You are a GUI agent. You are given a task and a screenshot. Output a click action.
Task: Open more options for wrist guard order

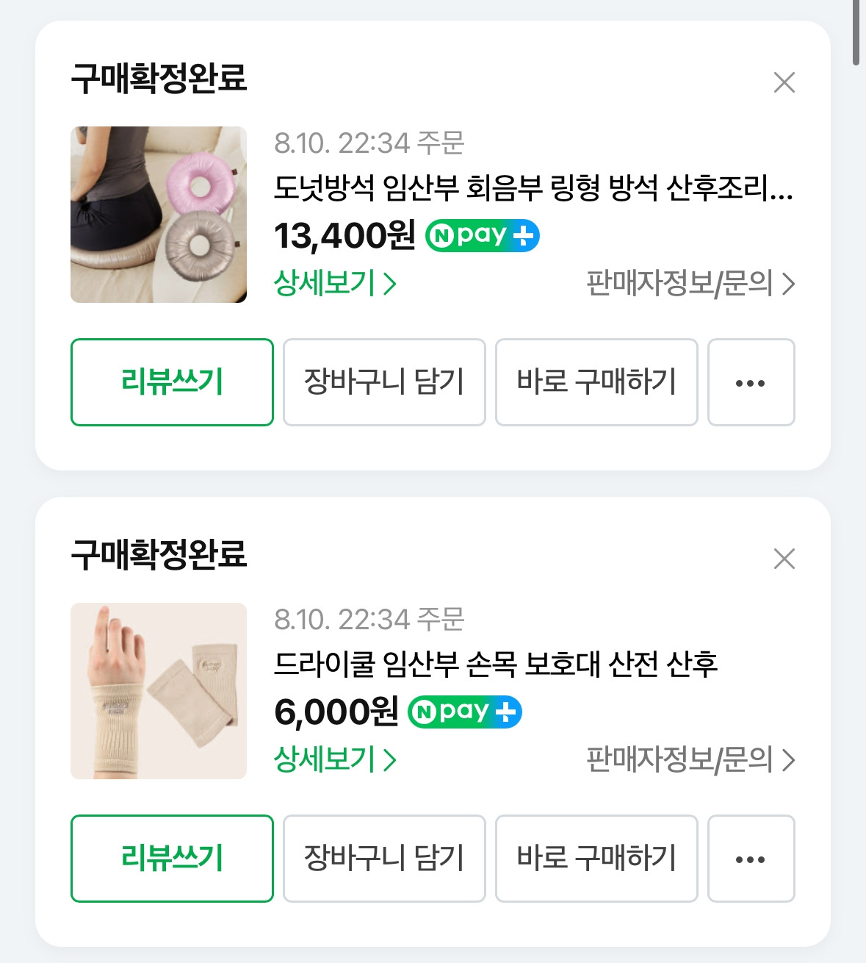[751, 859]
